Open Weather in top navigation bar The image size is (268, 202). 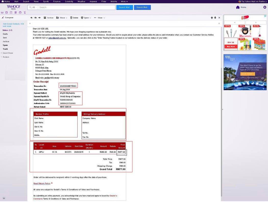[x=81, y=1]
